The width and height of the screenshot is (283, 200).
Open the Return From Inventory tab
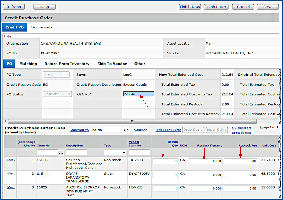(67, 64)
